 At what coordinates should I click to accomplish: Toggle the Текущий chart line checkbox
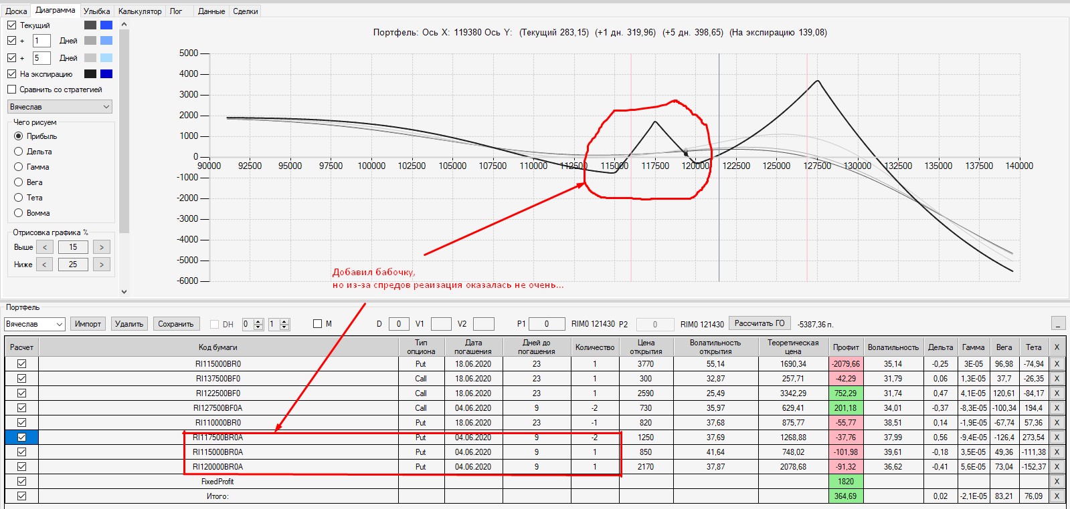point(11,25)
